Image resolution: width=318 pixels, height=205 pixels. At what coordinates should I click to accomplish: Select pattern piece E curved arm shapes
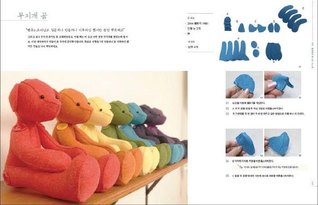click(x=292, y=19)
